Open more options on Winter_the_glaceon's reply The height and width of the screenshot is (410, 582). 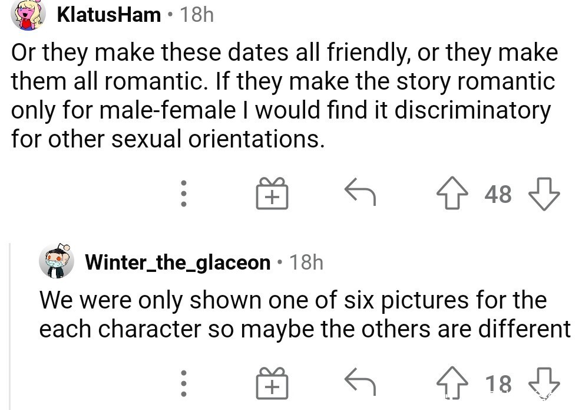click(x=183, y=383)
